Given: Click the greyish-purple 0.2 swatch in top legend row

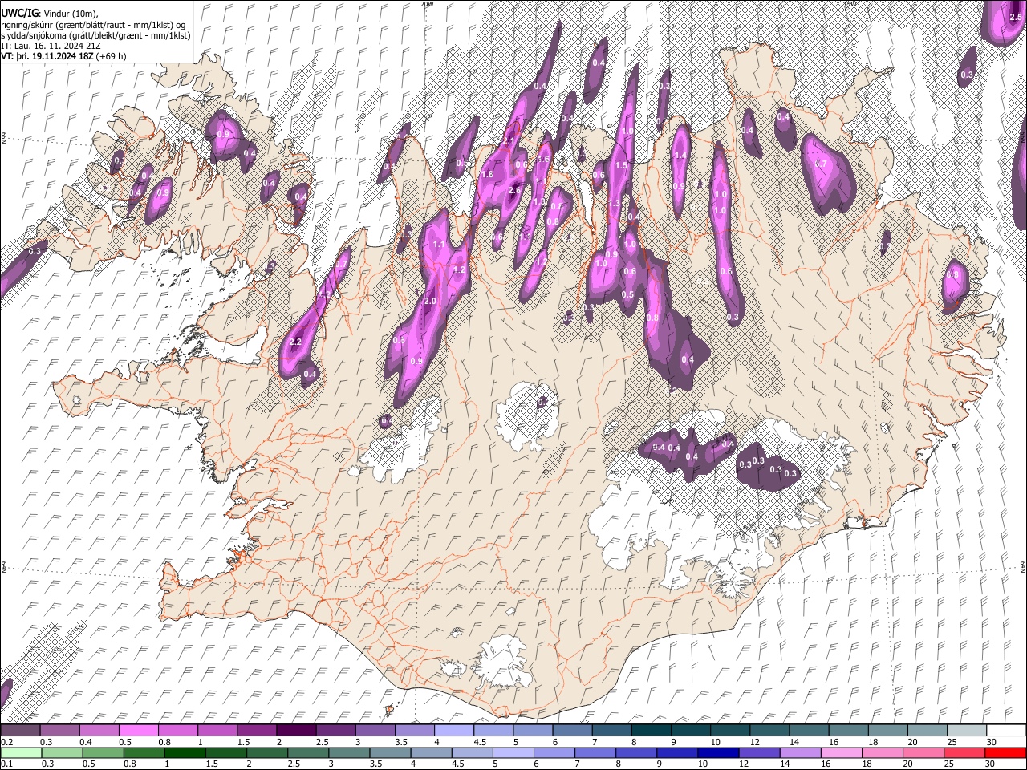Looking at the screenshot, I should pos(20,730).
